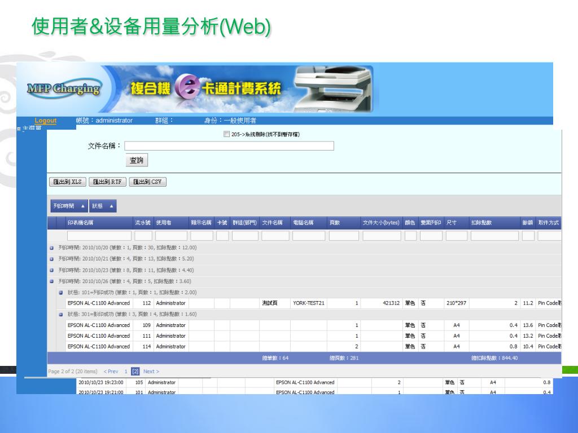This screenshot has height=433, width=578.
Task: Click the Page 2 of 2 (20 items) label
Action: (x=73, y=372)
